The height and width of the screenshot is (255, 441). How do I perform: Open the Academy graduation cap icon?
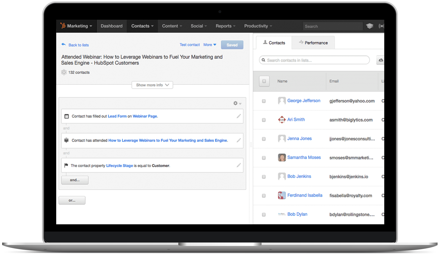pos(370,26)
